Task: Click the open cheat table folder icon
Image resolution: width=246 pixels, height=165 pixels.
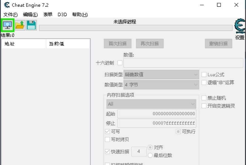Action: 19,25
